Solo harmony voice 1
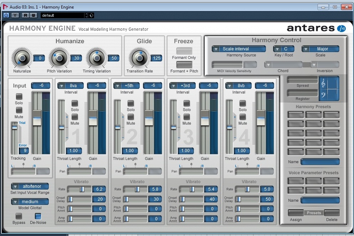Image resolution: width=354 pixels, height=236 pixels. point(75,103)
